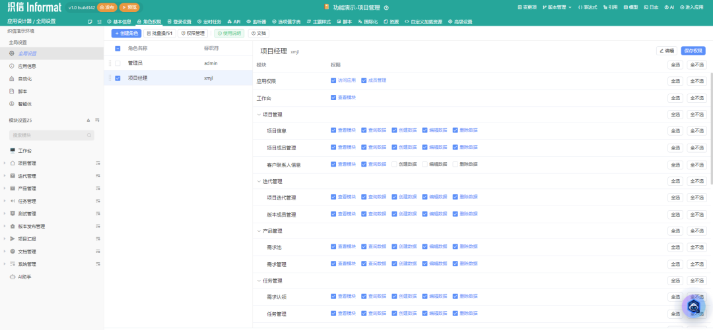Collapse the 迭代管理 permission section
Screen dimensions: 713x330
[259, 181]
